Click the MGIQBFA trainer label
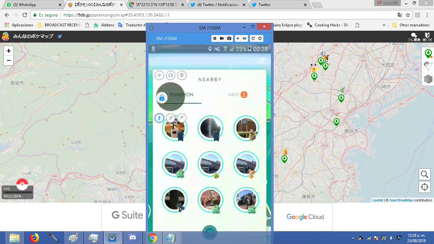The height and width of the screenshot is (244, 434). (13, 196)
